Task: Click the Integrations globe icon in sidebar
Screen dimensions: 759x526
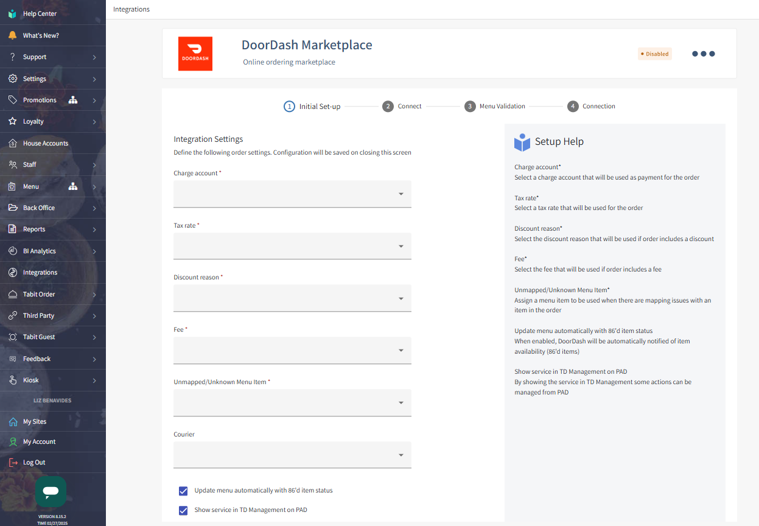Action: [12, 272]
